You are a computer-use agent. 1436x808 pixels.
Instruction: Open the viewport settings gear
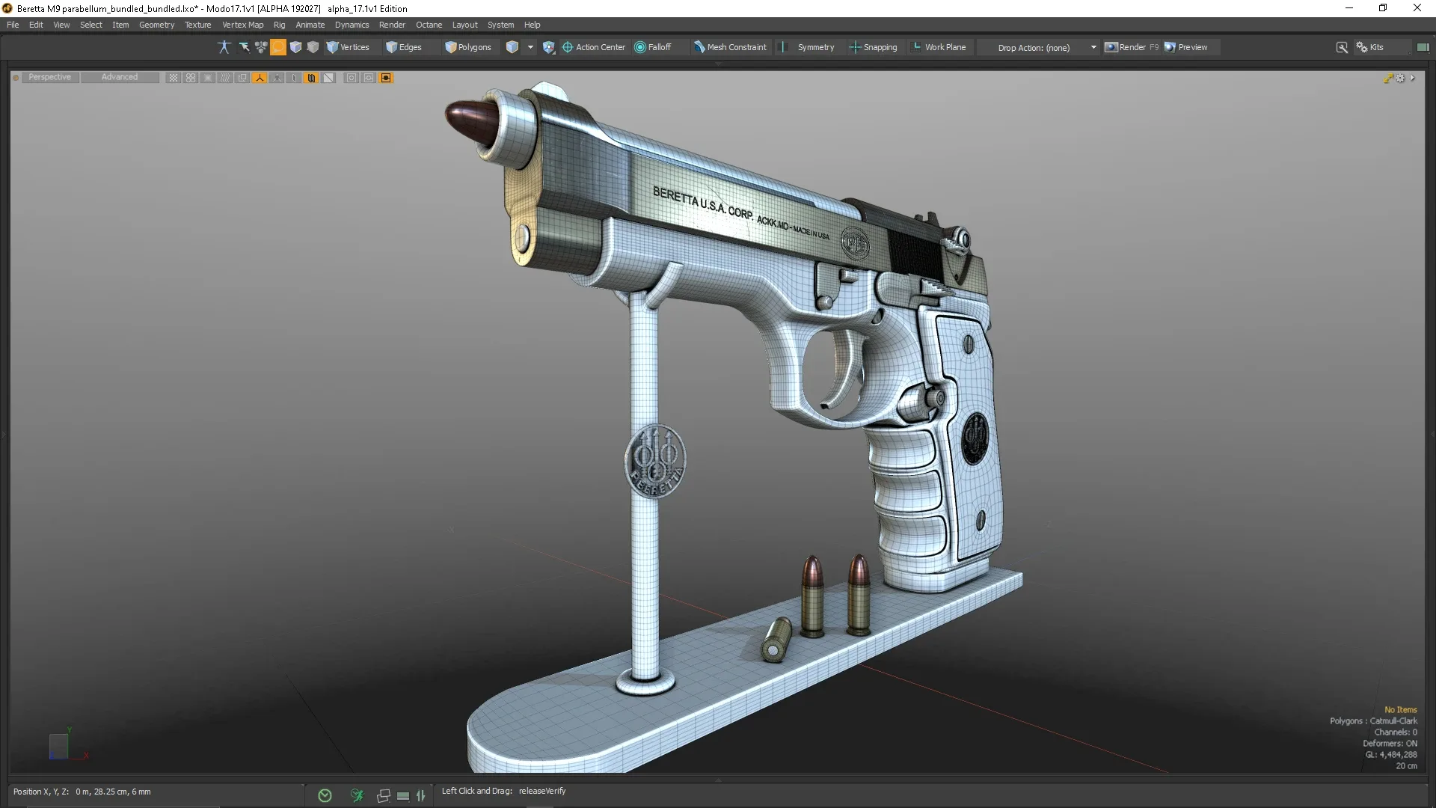point(1401,78)
